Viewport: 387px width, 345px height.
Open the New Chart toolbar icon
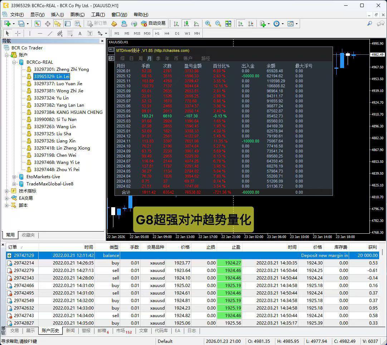[x=7, y=24]
